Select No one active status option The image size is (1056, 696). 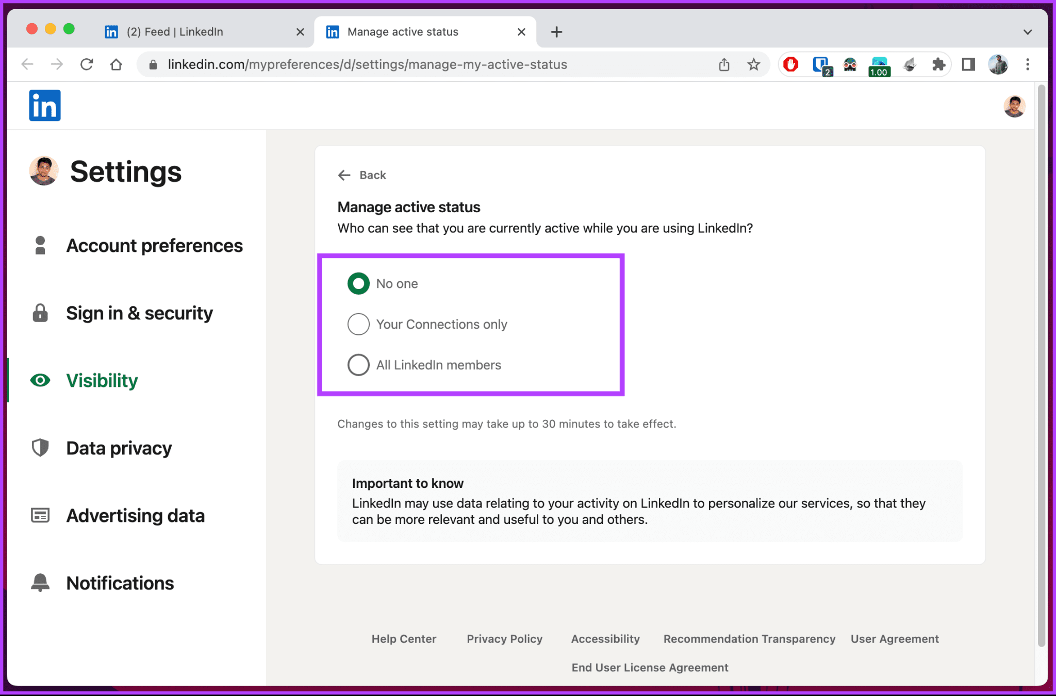pos(357,283)
